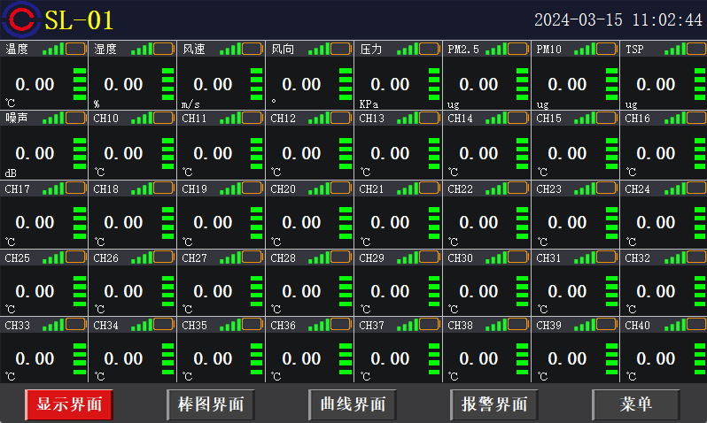Click the 0.00 value in CH39 tile
Viewport: 707px width, 423px height.
(x=567, y=359)
